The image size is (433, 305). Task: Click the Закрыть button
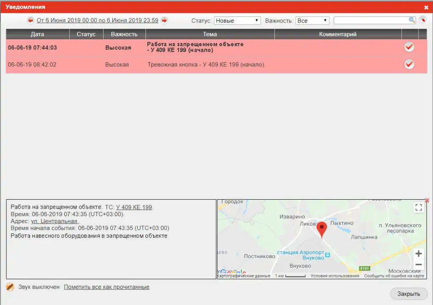[x=408, y=294]
